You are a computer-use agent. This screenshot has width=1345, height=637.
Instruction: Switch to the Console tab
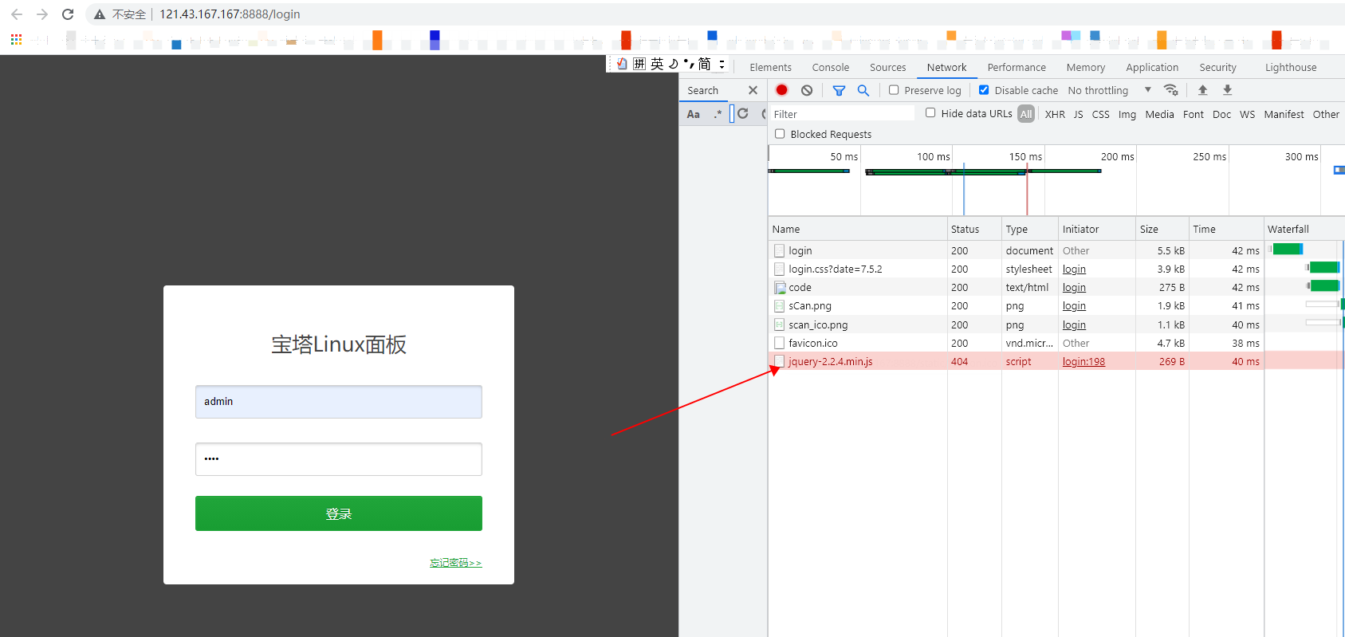(x=830, y=68)
